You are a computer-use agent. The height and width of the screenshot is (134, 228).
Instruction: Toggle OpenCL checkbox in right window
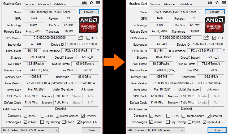pyautogui.click(x=151, y=116)
